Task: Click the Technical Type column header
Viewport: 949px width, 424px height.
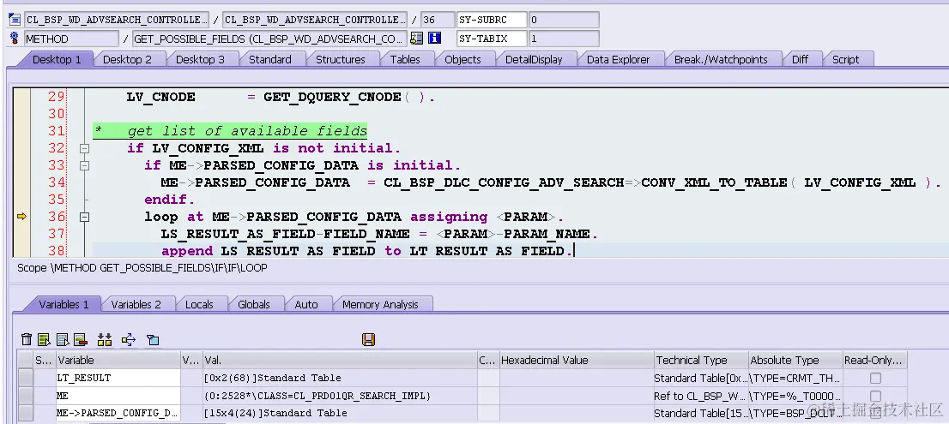Action: point(702,360)
